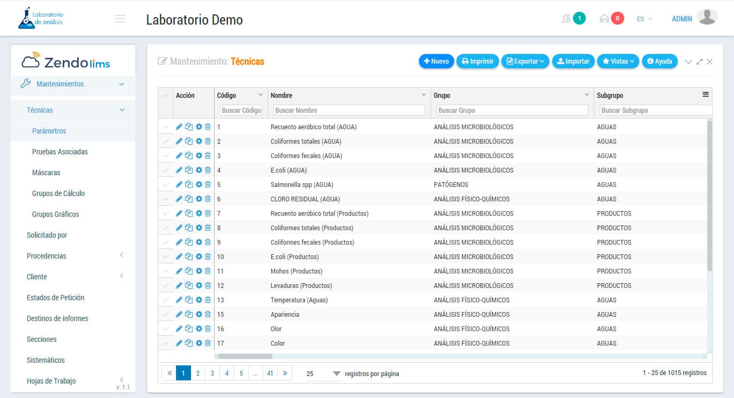
Task: Click the vertical table scrollbar thumb
Action: pyautogui.click(x=709, y=196)
